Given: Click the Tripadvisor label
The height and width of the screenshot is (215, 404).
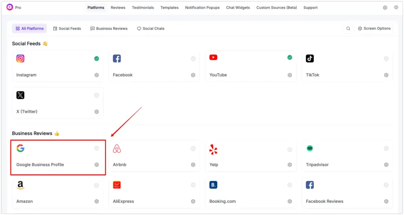Looking at the screenshot, I should [x=317, y=165].
